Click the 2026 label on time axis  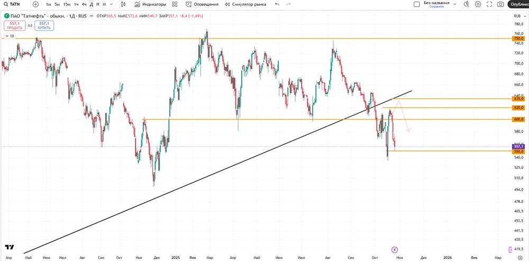[x=448, y=258]
